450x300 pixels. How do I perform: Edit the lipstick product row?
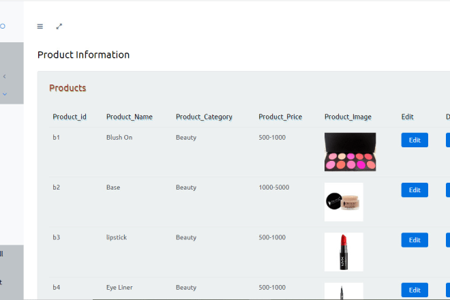pos(415,240)
